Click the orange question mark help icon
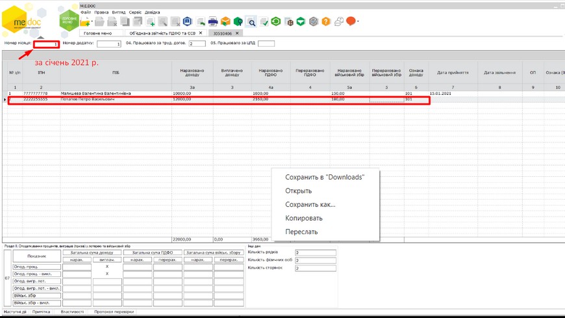The width and height of the screenshot is (565, 318). click(326, 22)
